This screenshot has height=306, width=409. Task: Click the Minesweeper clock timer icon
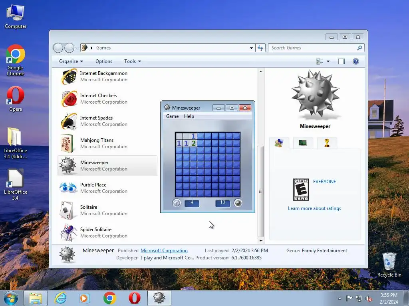tap(177, 203)
